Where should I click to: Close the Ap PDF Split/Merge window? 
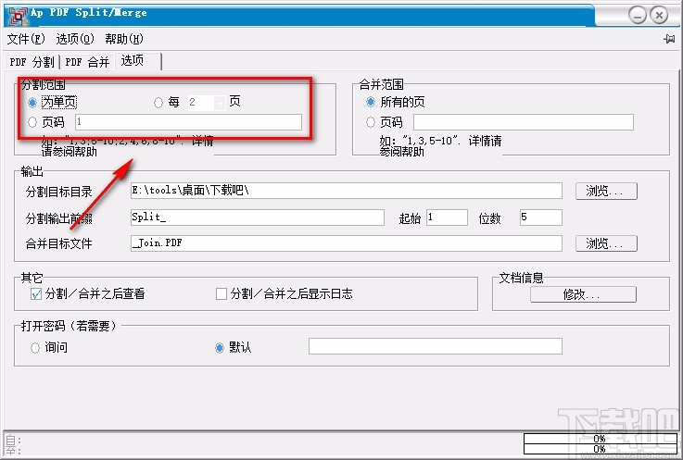(660, 16)
